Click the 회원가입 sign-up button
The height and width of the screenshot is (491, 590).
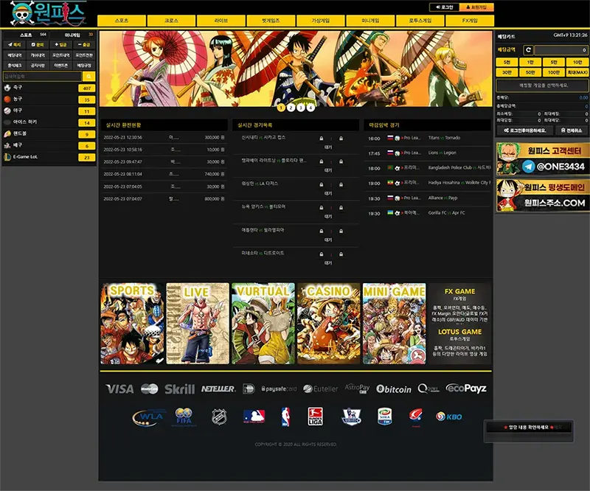[x=476, y=7]
